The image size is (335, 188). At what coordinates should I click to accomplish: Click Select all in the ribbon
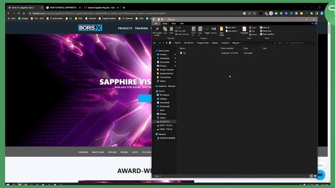click(x=265, y=28)
